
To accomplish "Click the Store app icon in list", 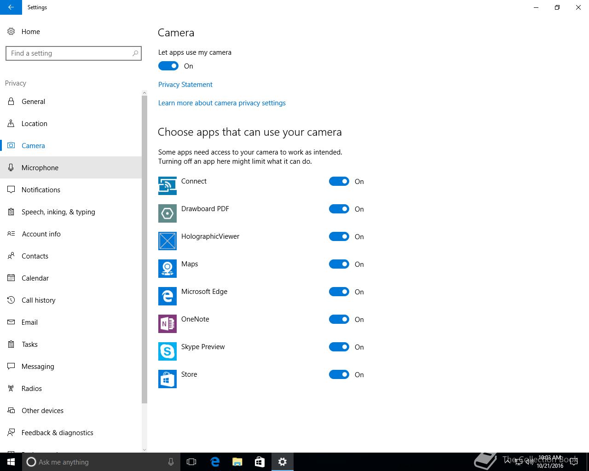I will point(167,379).
